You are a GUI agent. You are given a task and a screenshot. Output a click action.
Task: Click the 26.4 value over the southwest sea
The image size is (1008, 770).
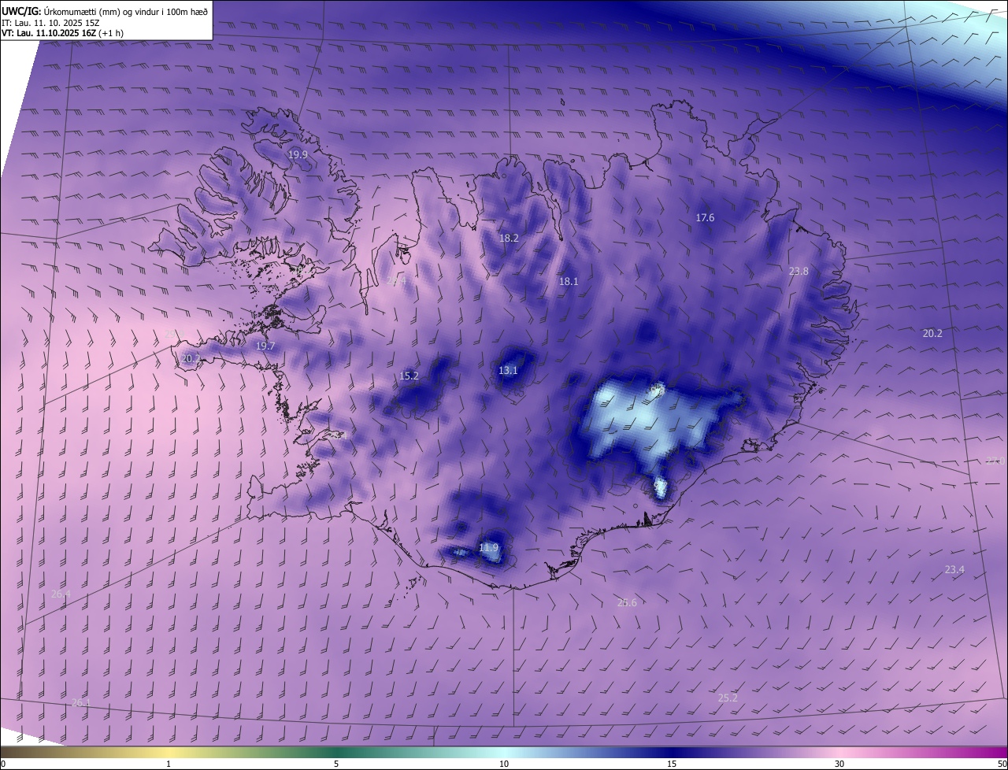coord(61,594)
